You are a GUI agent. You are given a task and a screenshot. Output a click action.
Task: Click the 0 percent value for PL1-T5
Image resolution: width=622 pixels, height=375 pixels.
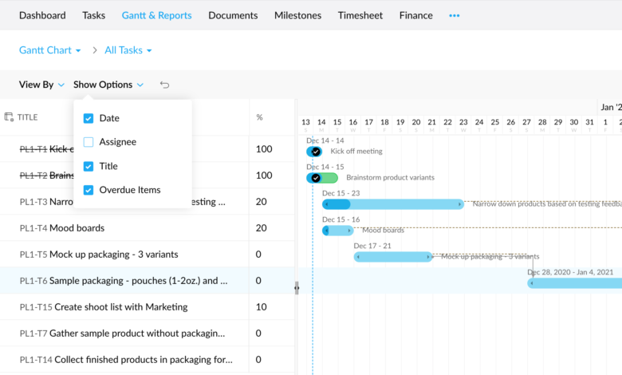tap(258, 255)
